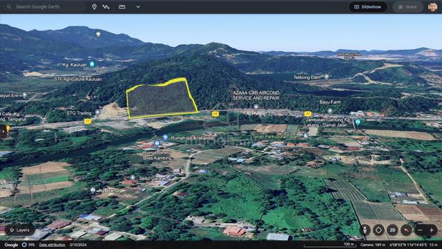Click the Jambatan Gantung Kg Lakang marker

tap(358, 122)
